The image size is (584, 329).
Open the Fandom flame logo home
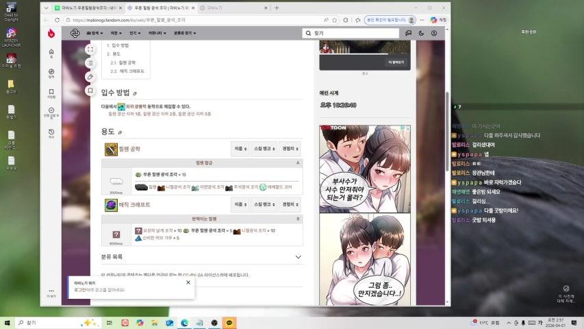[51, 33]
